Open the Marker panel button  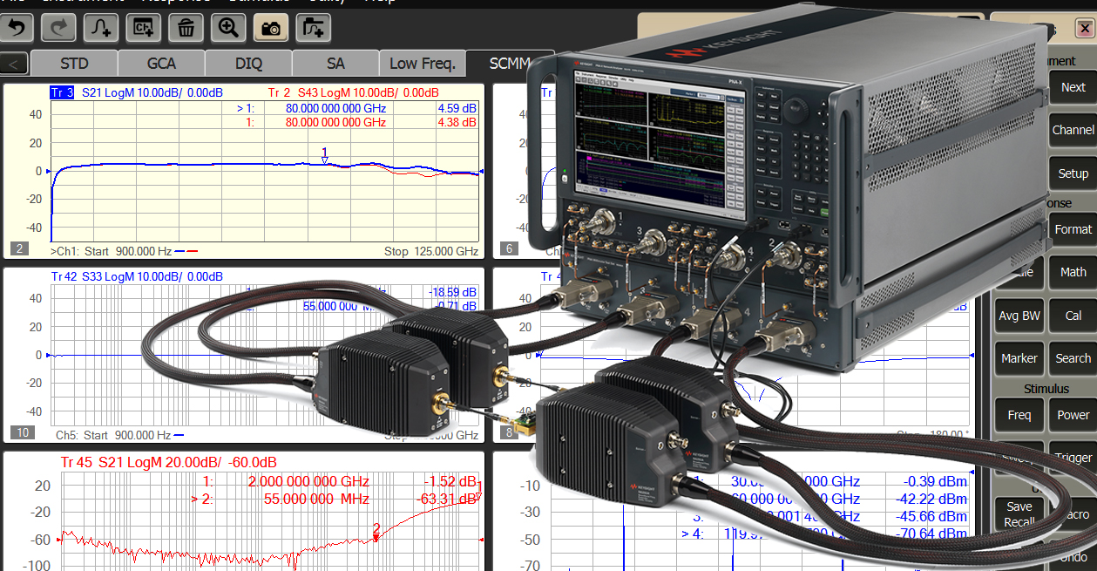(x=1019, y=358)
